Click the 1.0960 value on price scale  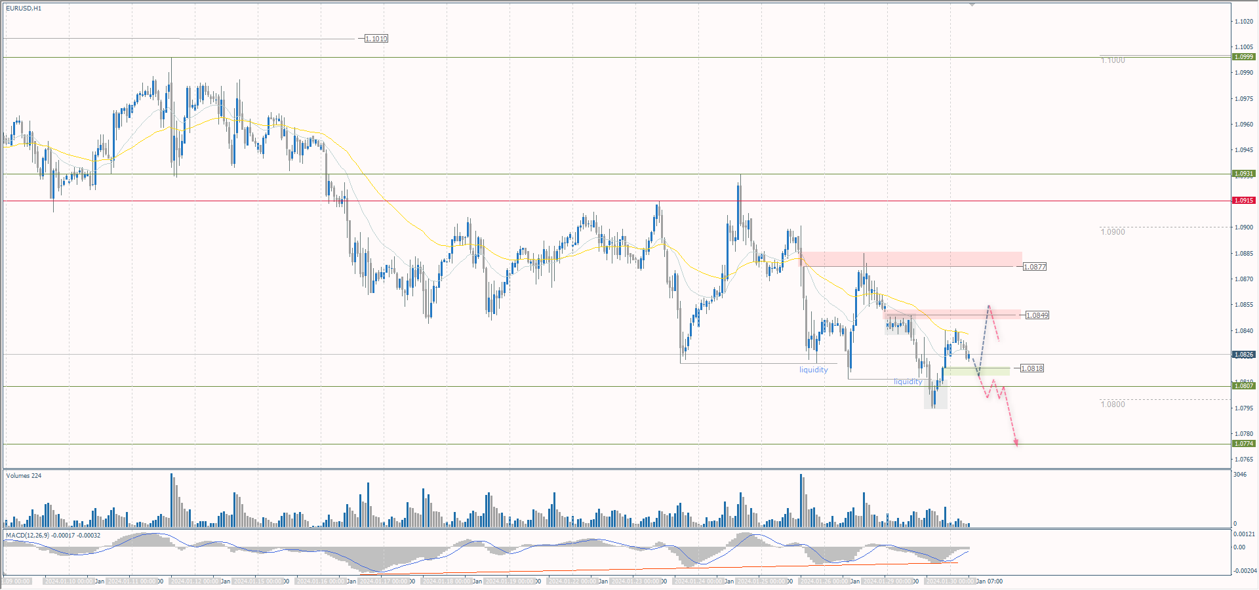(x=1244, y=125)
